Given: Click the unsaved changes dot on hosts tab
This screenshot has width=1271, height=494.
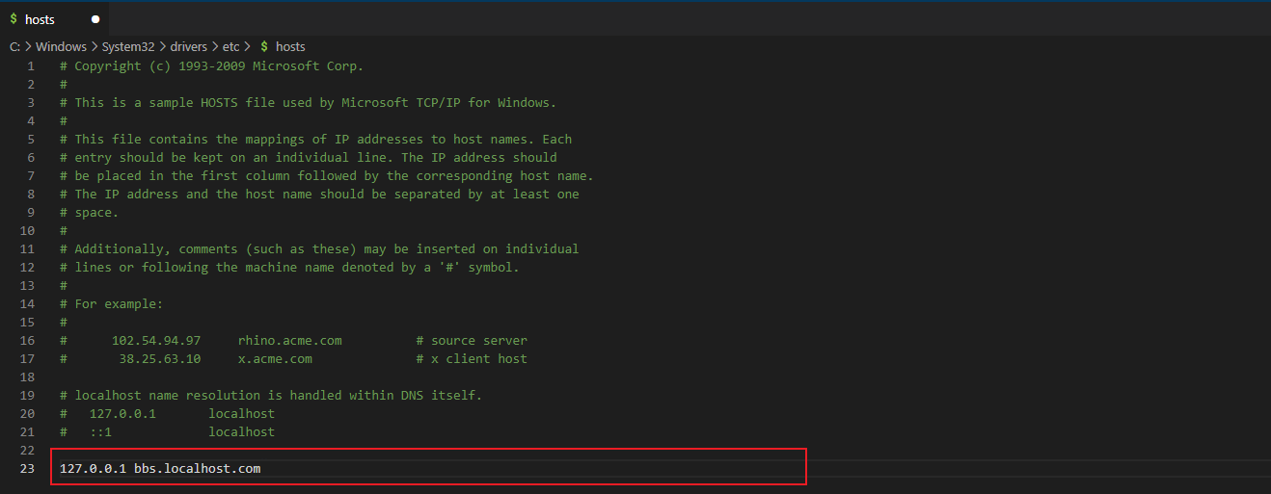Looking at the screenshot, I should [x=95, y=19].
